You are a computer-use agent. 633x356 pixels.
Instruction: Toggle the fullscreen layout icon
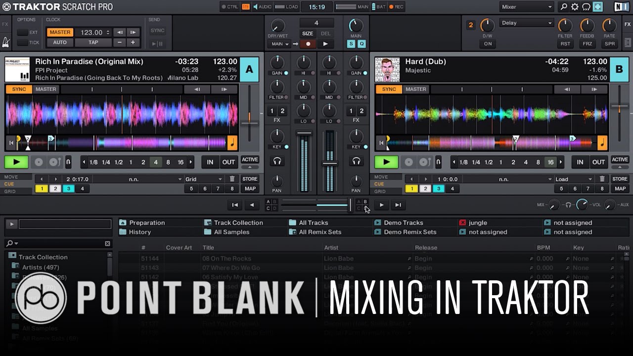[598, 7]
